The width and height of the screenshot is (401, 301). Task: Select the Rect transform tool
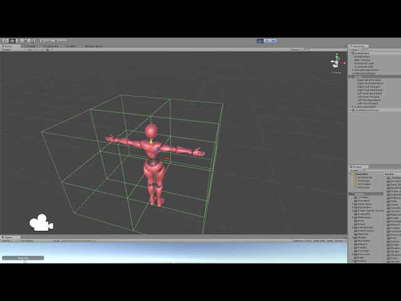click(x=32, y=41)
